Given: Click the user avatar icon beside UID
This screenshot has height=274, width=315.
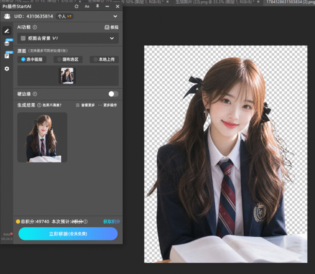Looking at the screenshot, I should [x=7, y=16].
